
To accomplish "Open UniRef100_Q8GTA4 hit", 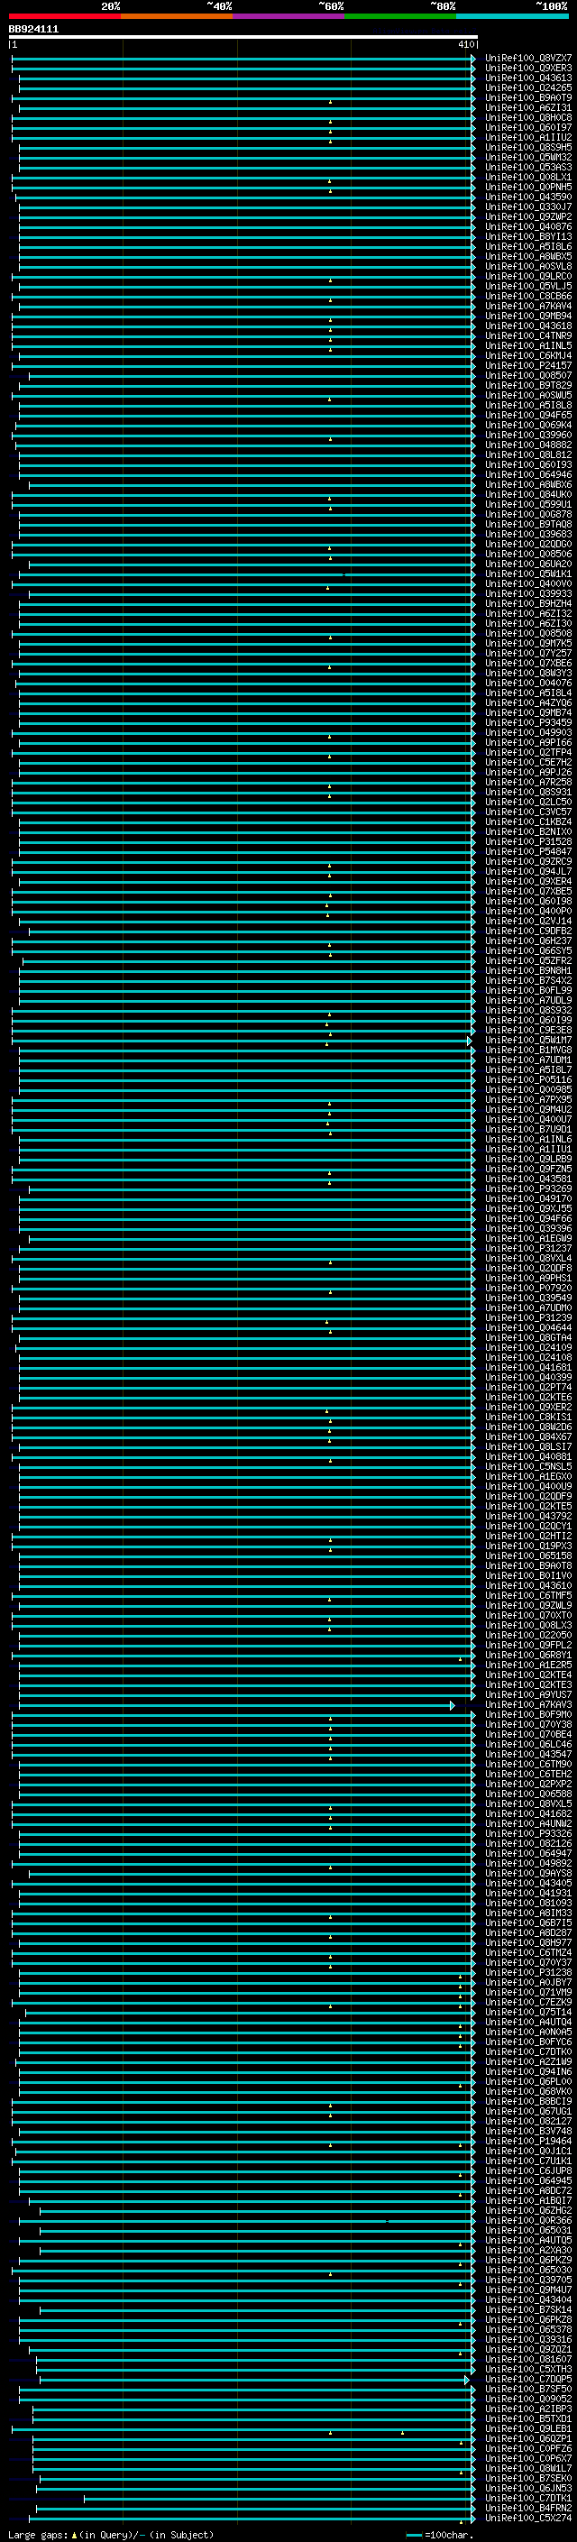I will click(x=528, y=1337).
